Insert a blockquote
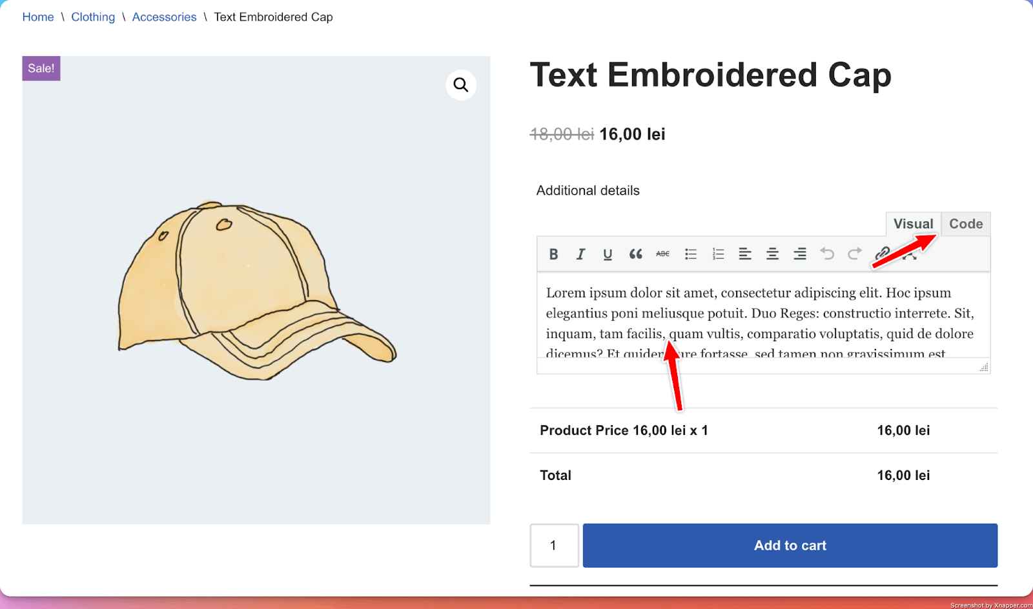Screen dimensions: 1033x609 pos(635,254)
